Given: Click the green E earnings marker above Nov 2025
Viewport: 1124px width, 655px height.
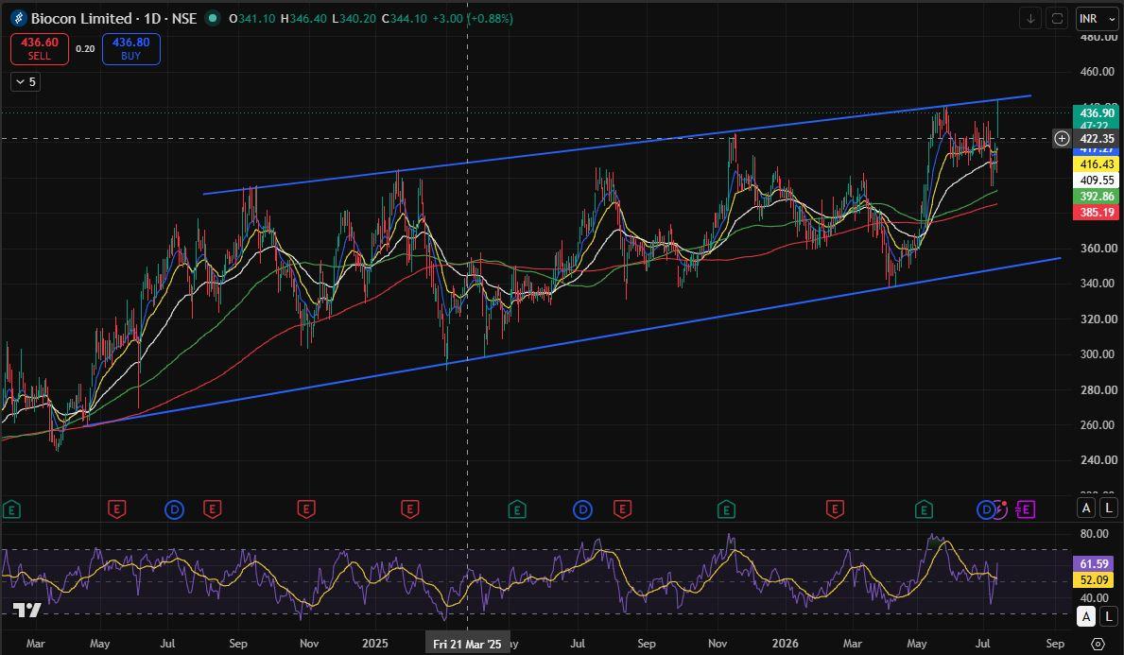Looking at the screenshot, I should coord(726,509).
